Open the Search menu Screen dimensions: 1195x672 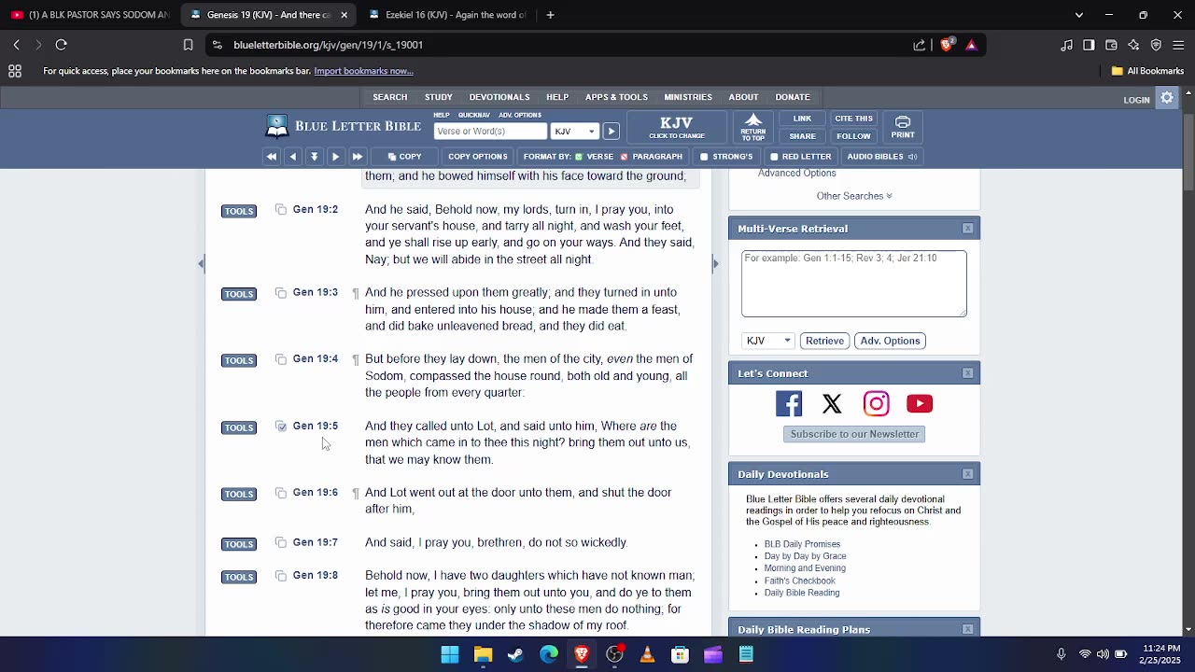click(x=390, y=97)
